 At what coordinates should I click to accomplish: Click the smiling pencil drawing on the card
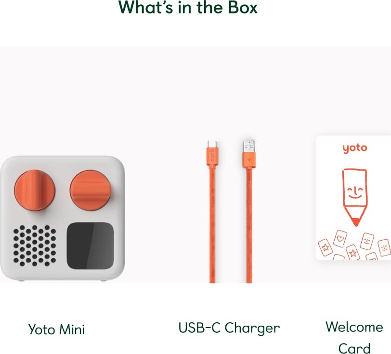coord(355,197)
